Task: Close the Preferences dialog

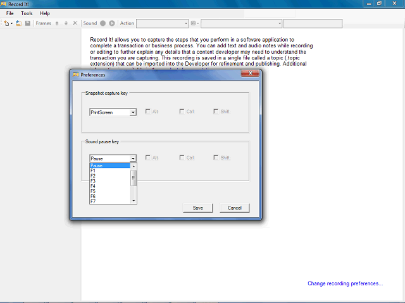Action: 250,73
